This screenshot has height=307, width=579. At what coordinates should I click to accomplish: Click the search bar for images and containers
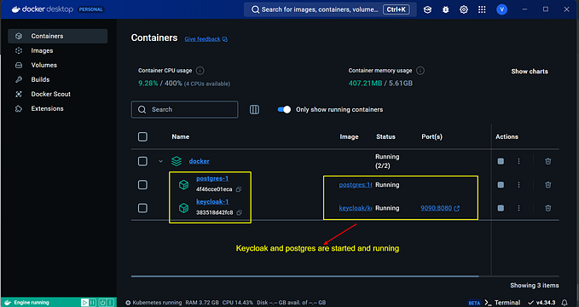point(330,9)
